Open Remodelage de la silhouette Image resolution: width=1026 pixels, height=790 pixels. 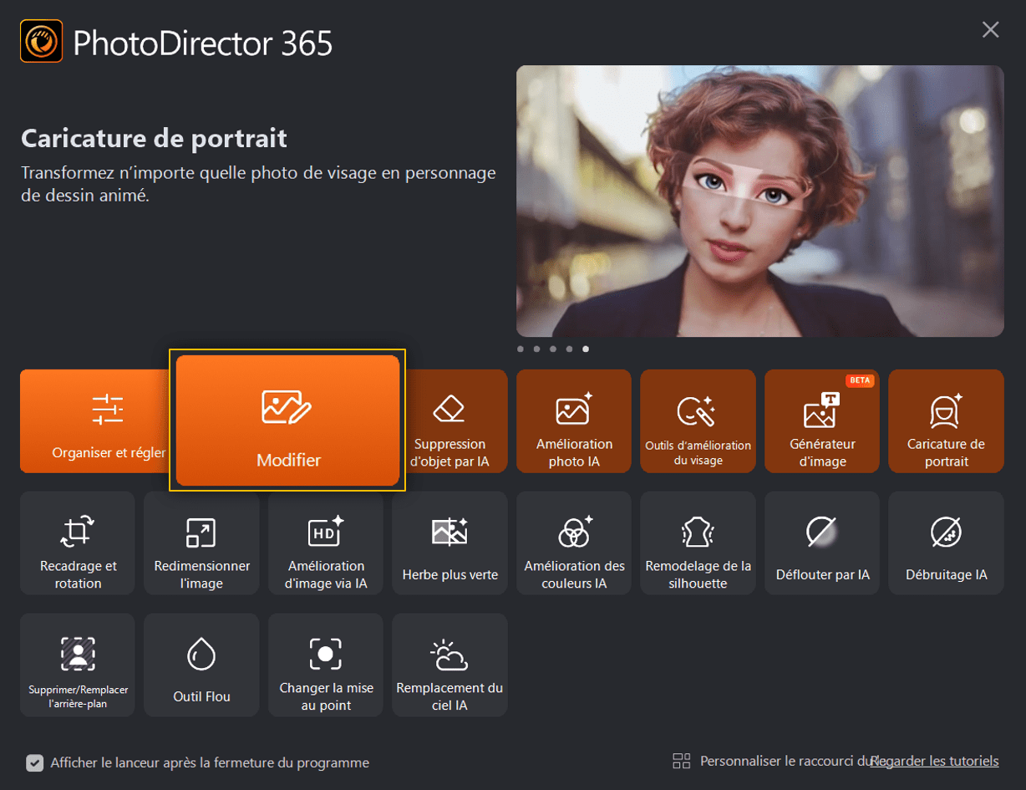pyautogui.click(x=698, y=543)
